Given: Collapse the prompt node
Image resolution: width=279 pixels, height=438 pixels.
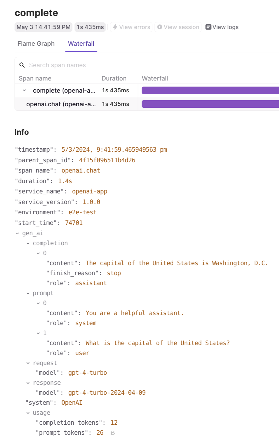Looking at the screenshot, I should coord(28,293).
